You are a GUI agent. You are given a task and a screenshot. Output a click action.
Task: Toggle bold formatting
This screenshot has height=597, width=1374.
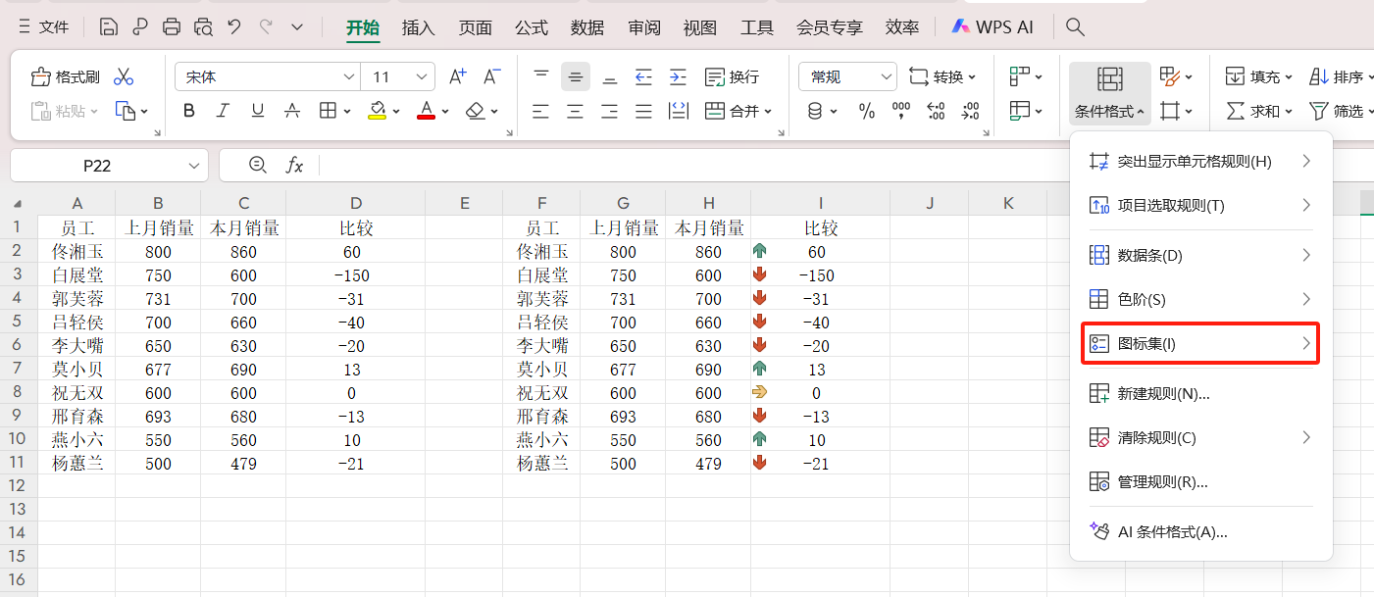tap(188, 111)
